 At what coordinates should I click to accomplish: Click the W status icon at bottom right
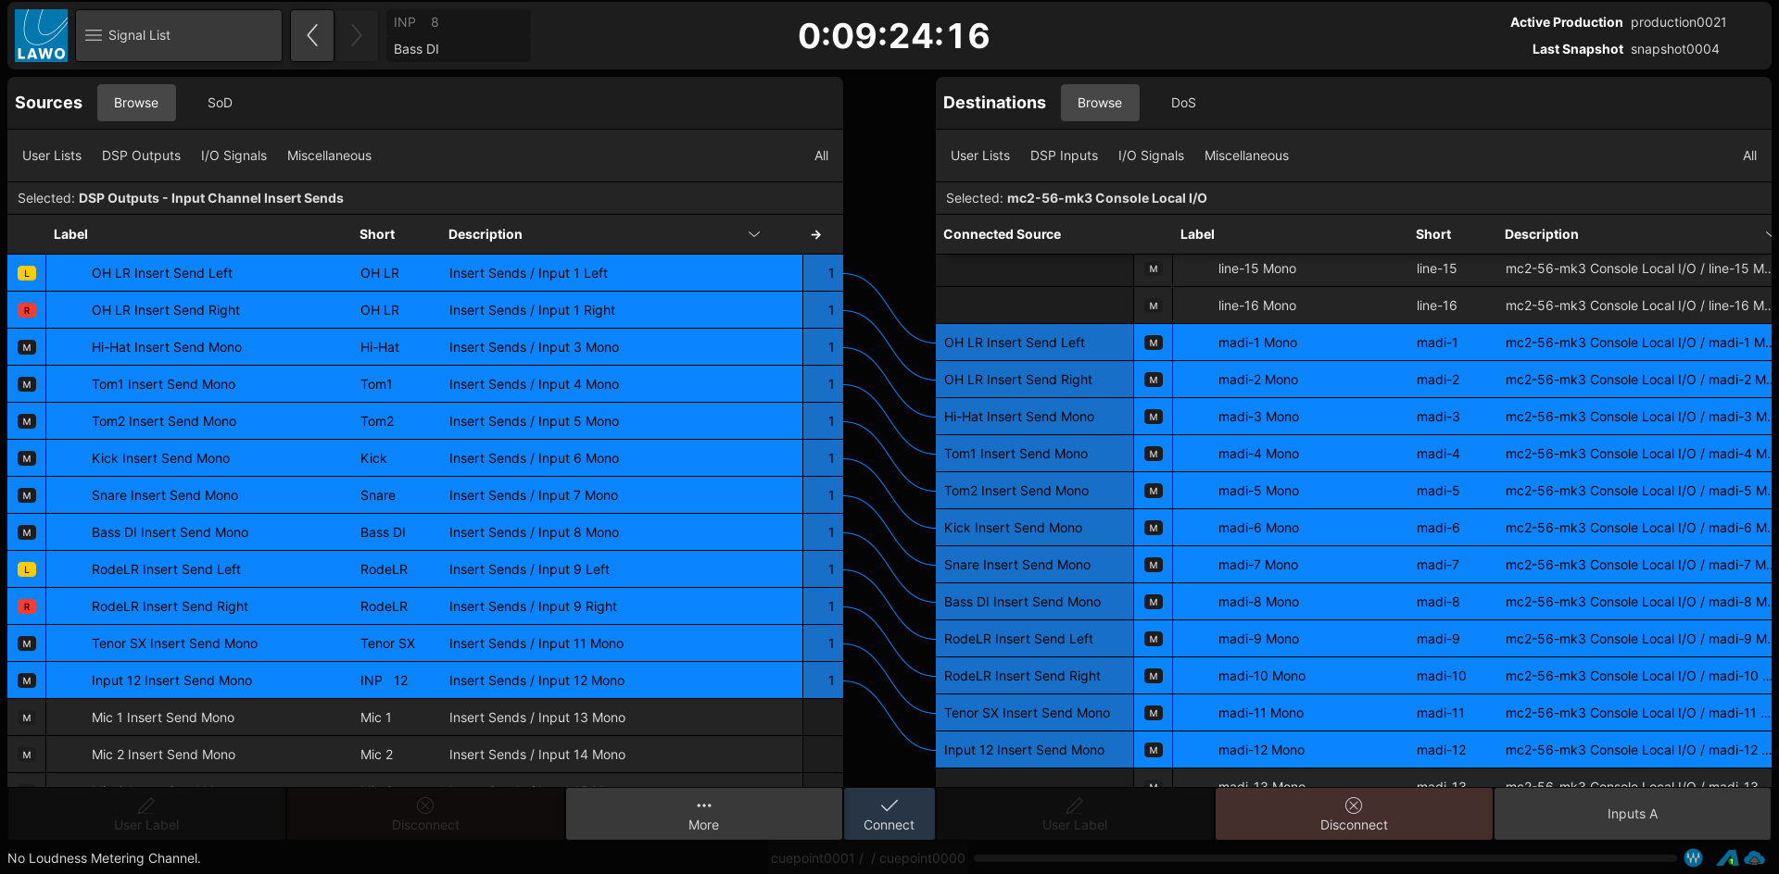(x=1693, y=858)
